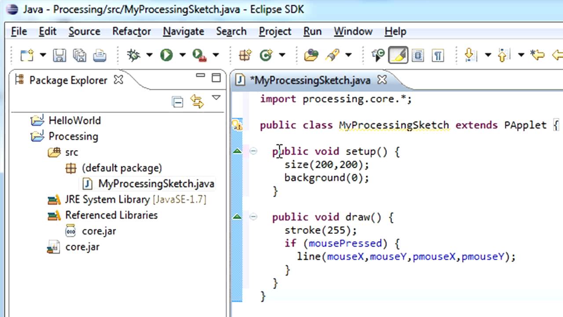Toggle Block Selection Mode icon
This screenshot has width=563, height=317.
418,55
